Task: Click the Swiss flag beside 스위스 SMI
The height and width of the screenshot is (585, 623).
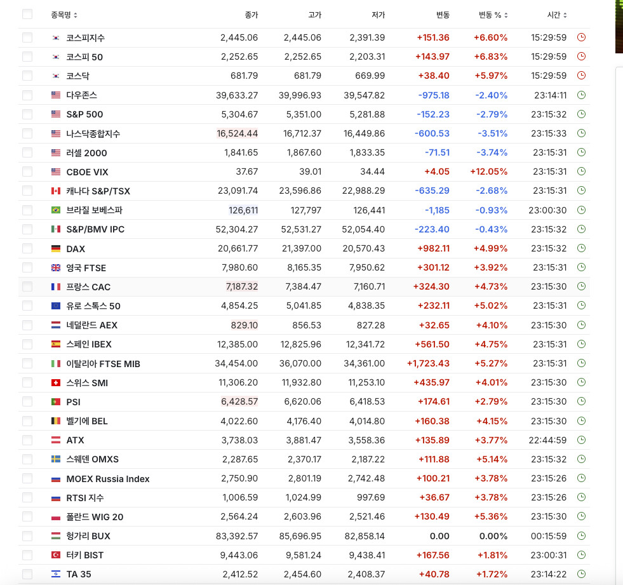Action: (x=56, y=383)
